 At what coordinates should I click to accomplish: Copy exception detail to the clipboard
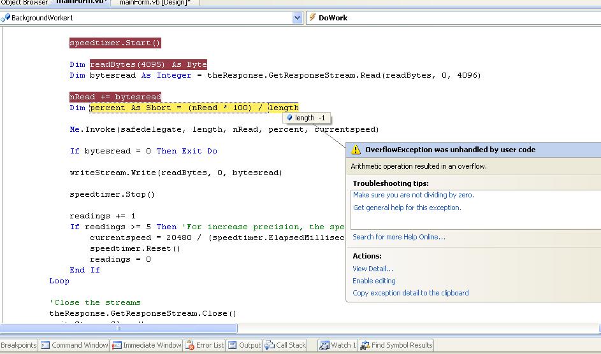pyautogui.click(x=410, y=293)
